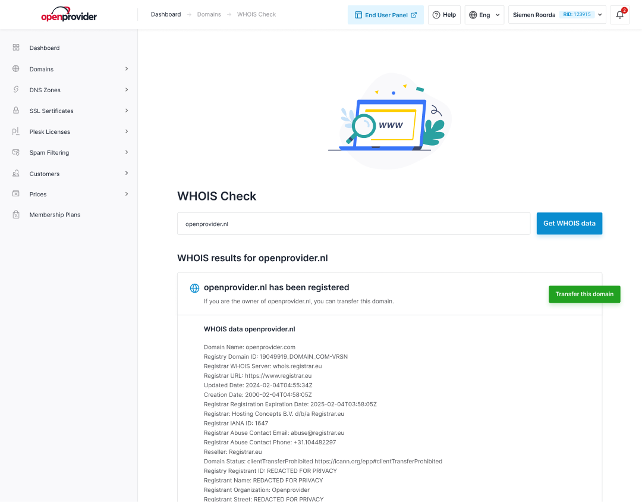Select Plesk Licenses menu item

click(x=49, y=131)
